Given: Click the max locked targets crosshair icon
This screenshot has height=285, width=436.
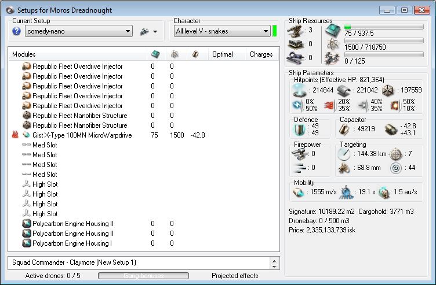Looking at the screenshot, I should [x=395, y=154].
